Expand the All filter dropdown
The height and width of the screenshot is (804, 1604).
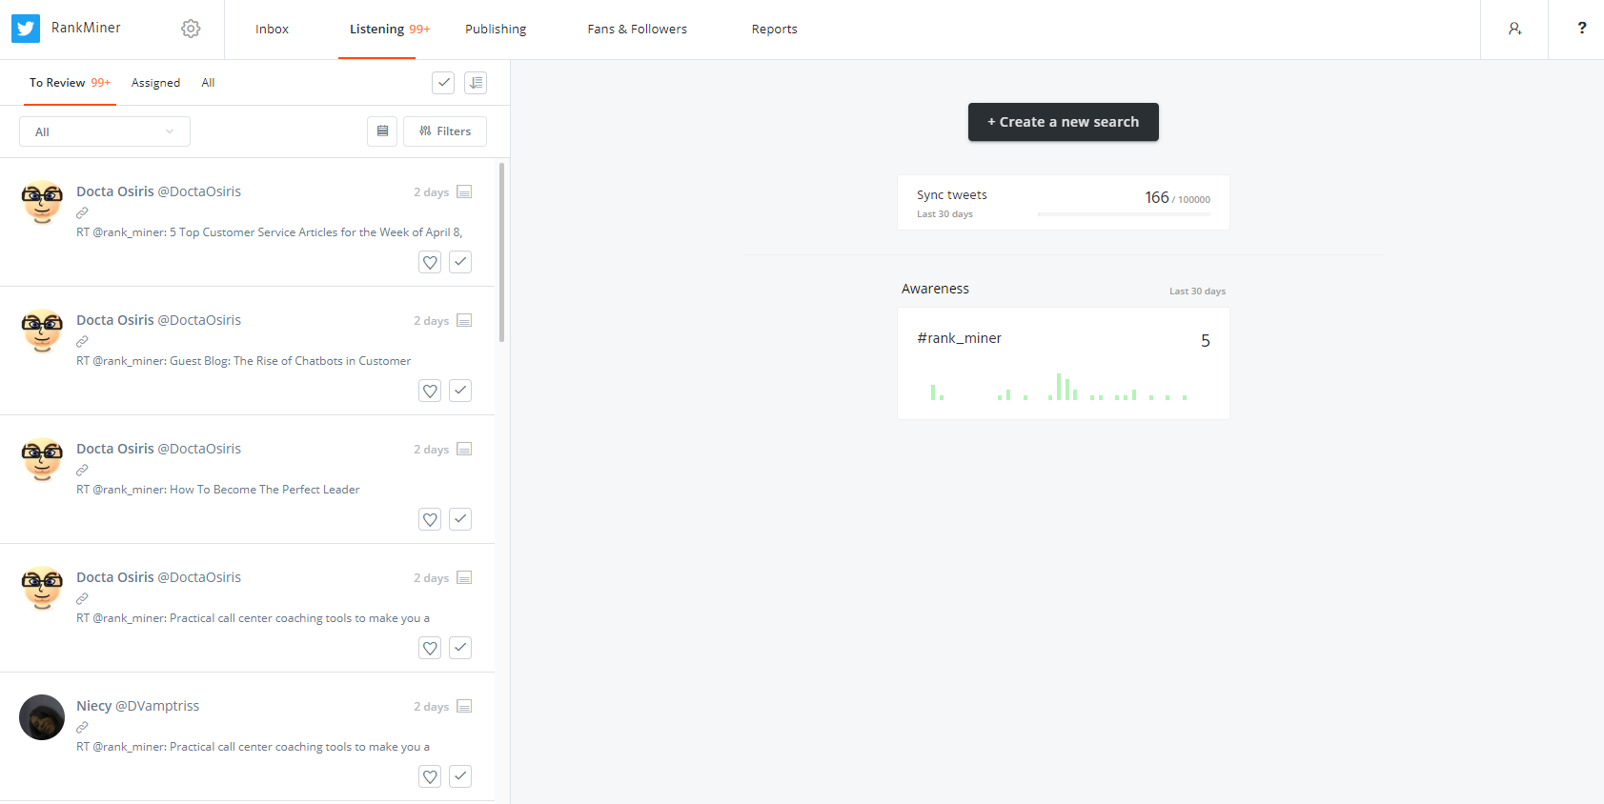(x=105, y=131)
